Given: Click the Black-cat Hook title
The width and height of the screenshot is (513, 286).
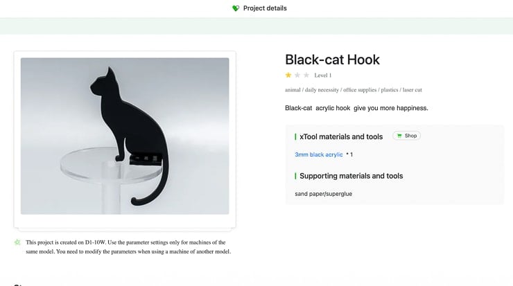Looking at the screenshot, I should click(332, 60).
